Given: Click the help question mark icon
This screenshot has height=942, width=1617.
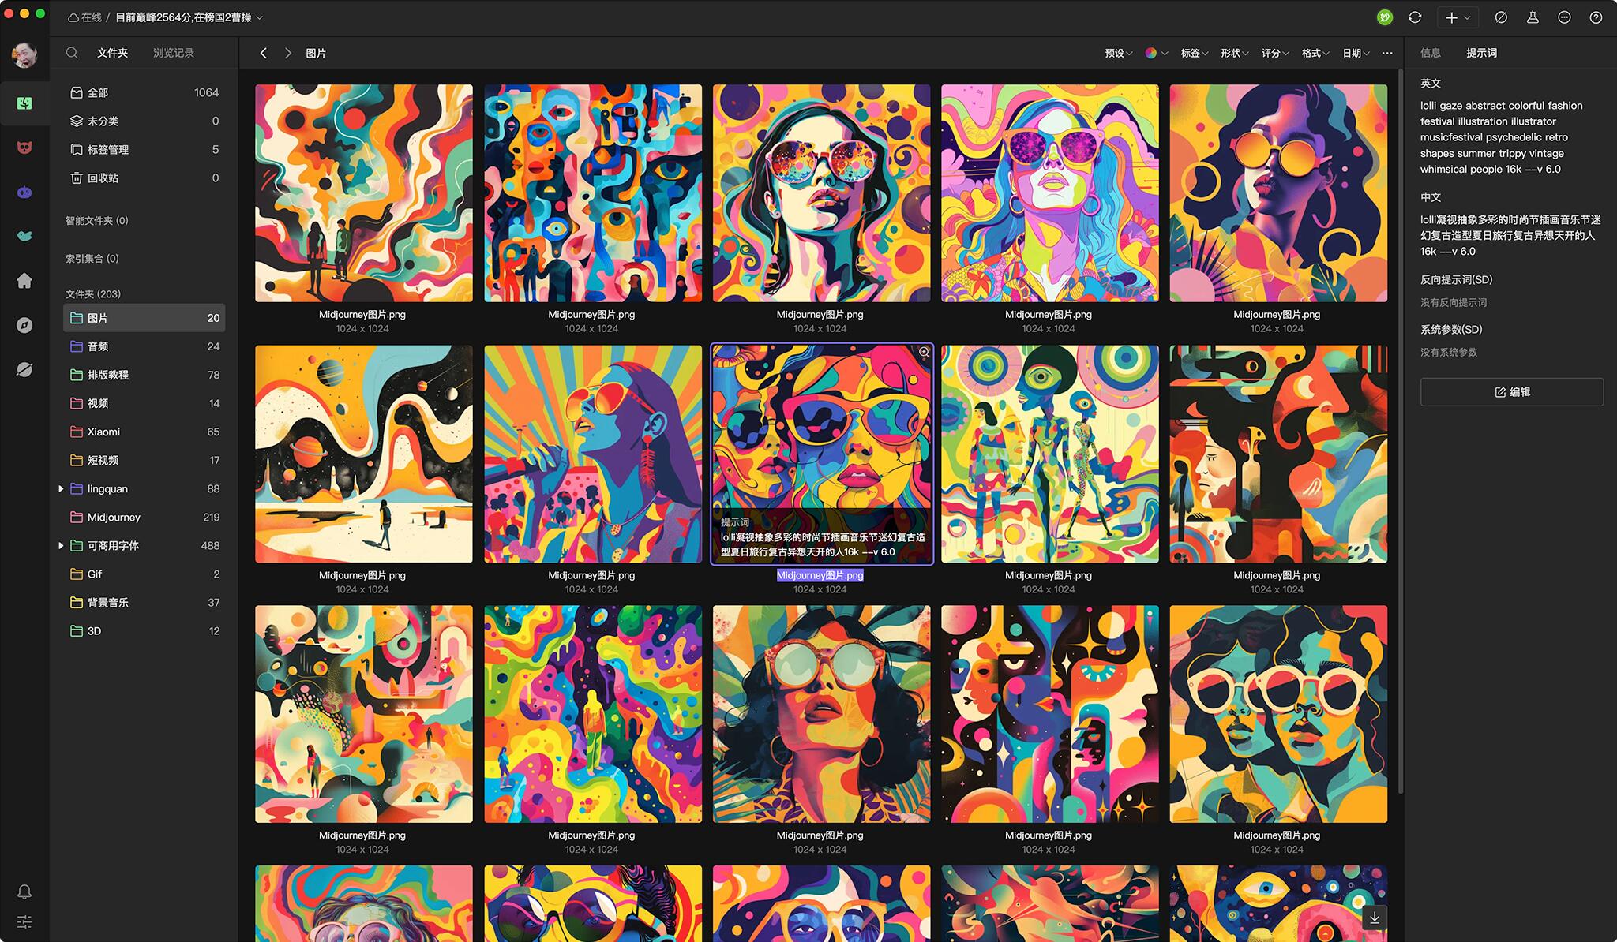Looking at the screenshot, I should (1596, 17).
